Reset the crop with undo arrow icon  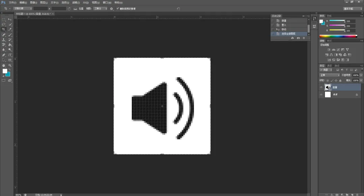178,8
